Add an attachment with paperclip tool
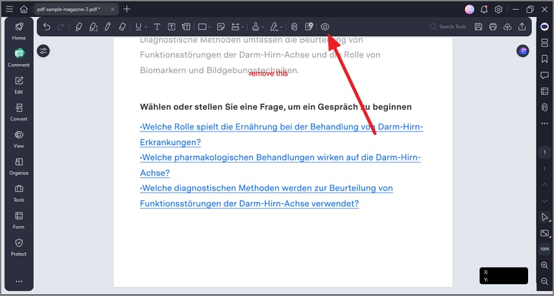The image size is (554, 296). (294, 27)
